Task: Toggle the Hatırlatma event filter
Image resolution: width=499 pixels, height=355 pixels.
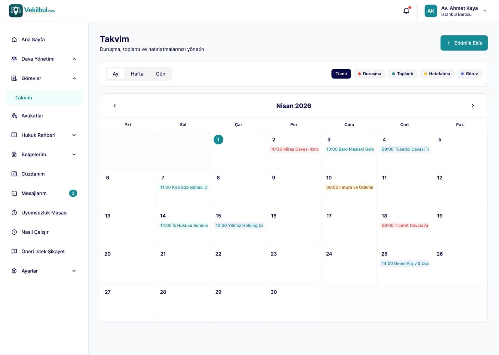Action: point(437,74)
